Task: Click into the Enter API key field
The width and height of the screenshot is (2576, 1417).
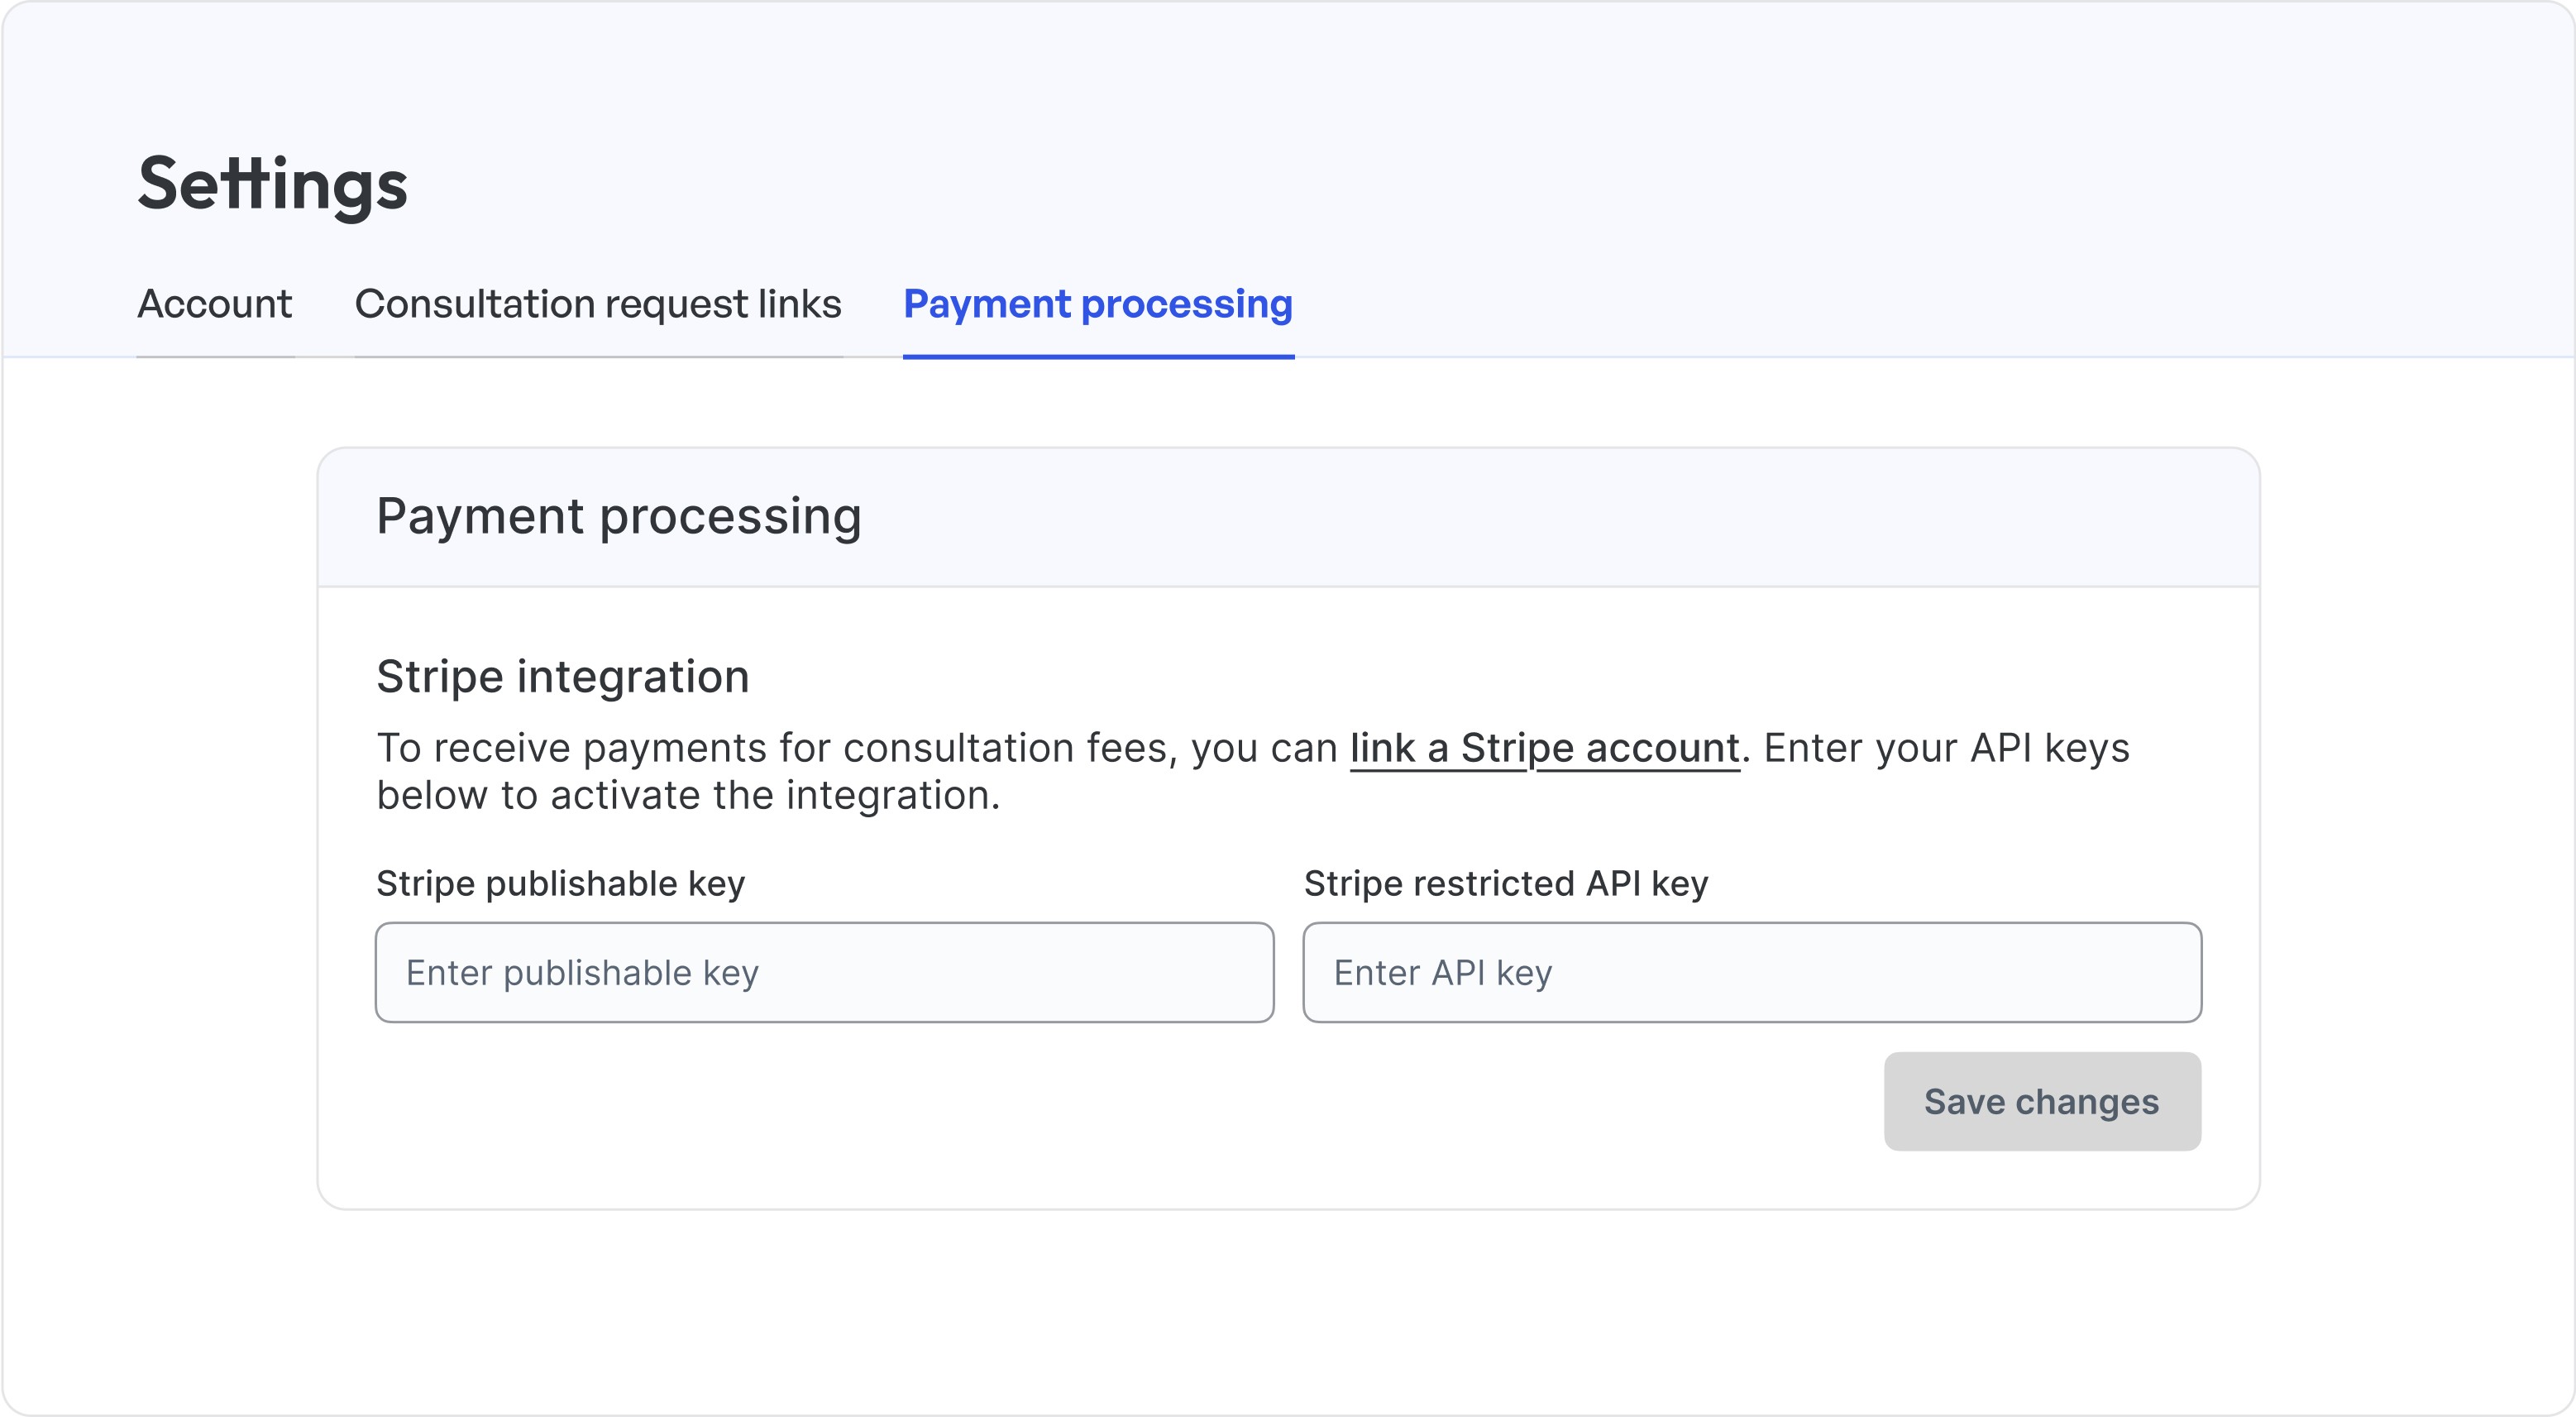Action: coord(1751,972)
